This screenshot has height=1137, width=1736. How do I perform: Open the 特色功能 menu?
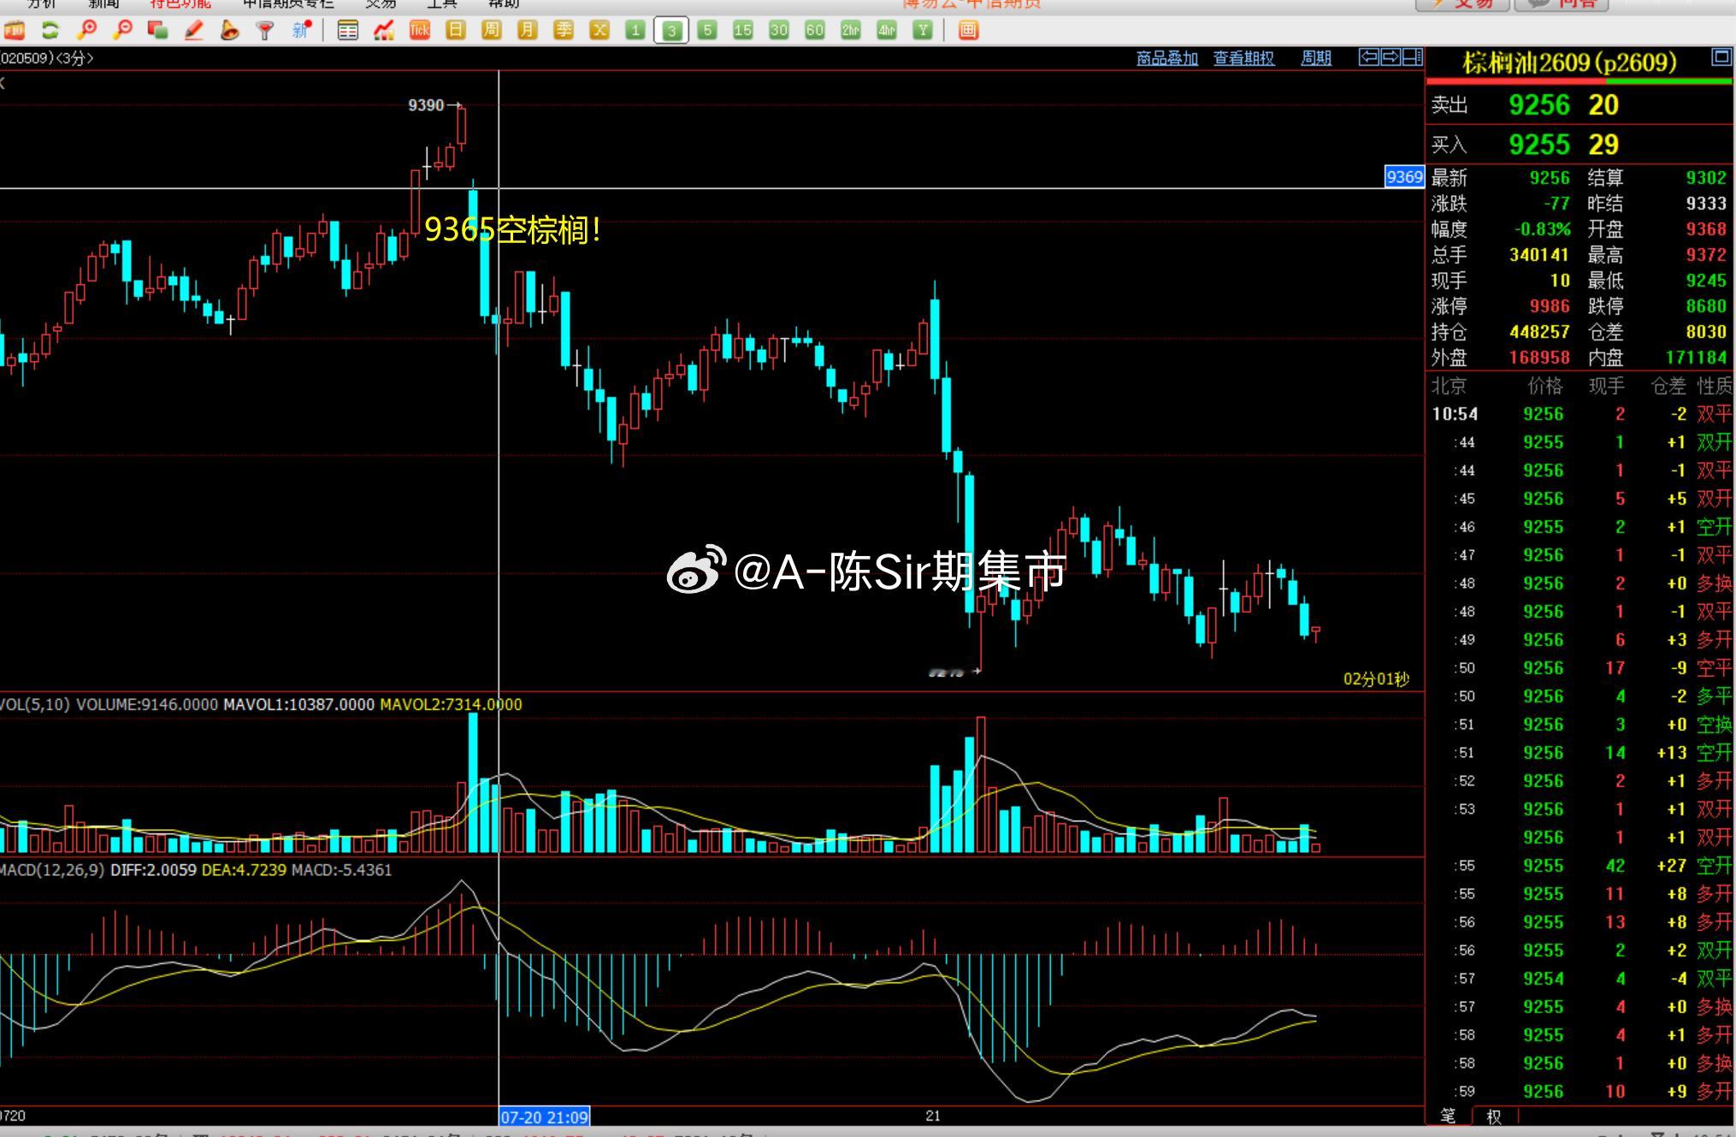(x=180, y=4)
